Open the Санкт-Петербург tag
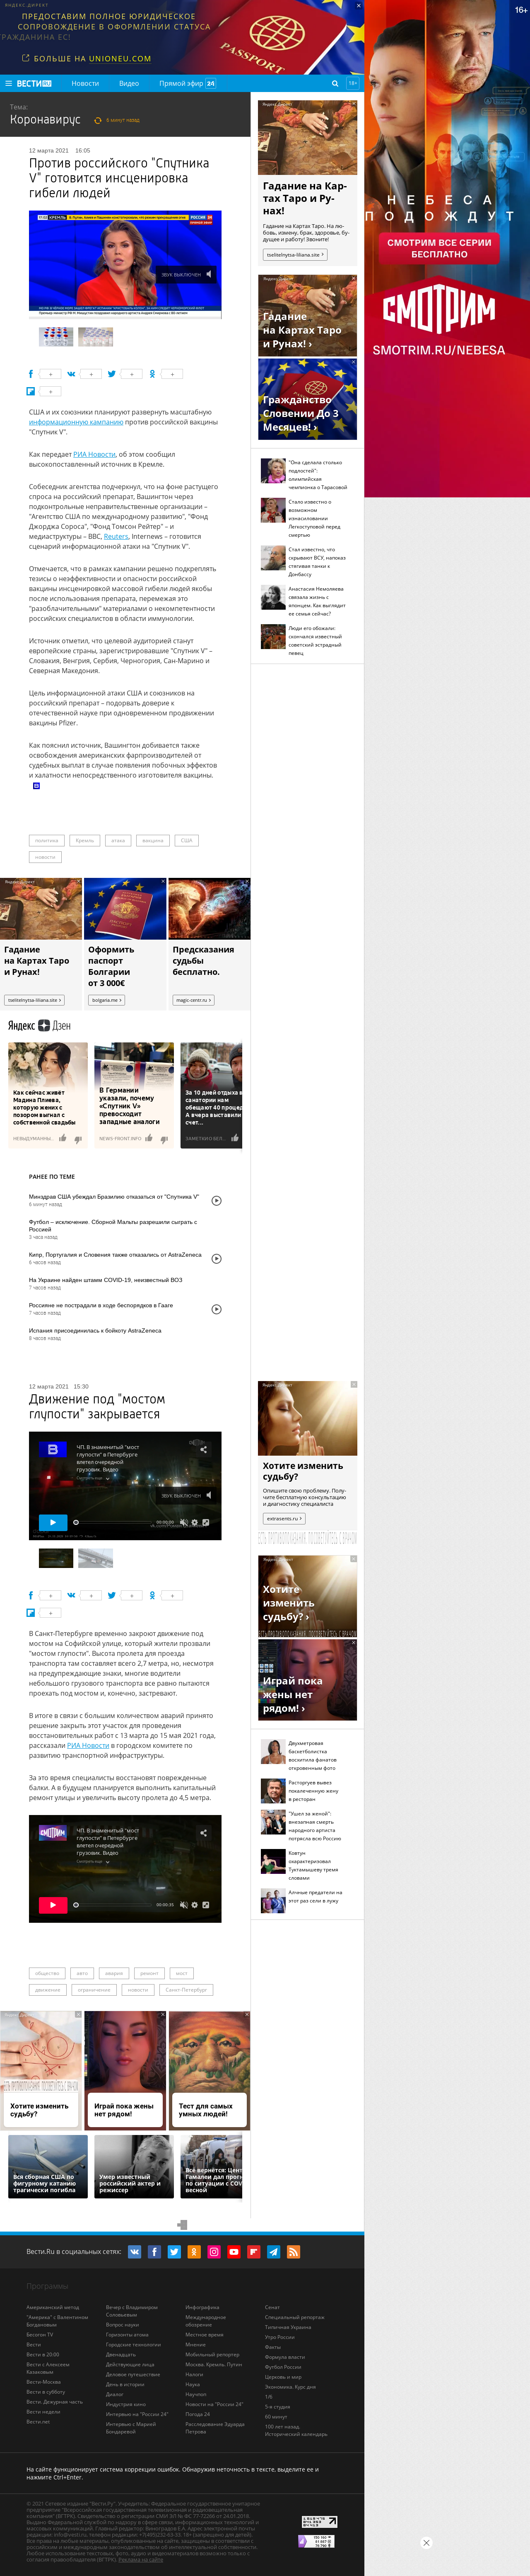Viewport: 530px width, 2576px height. 187,1989
